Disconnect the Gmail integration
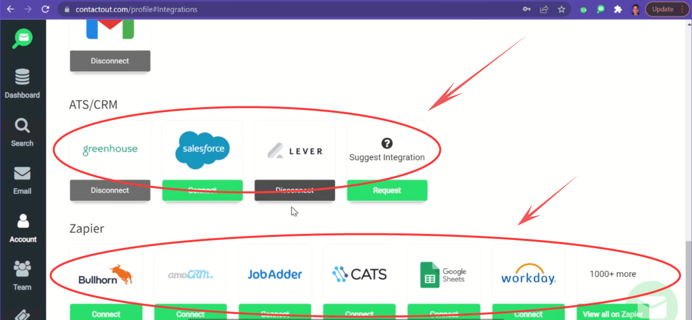The height and width of the screenshot is (320, 692). click(x=110, y=61)
